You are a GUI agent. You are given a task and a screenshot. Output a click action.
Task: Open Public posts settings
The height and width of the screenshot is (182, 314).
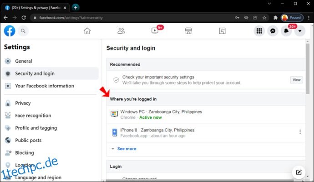pyautogui.click(x=50, y=140)
